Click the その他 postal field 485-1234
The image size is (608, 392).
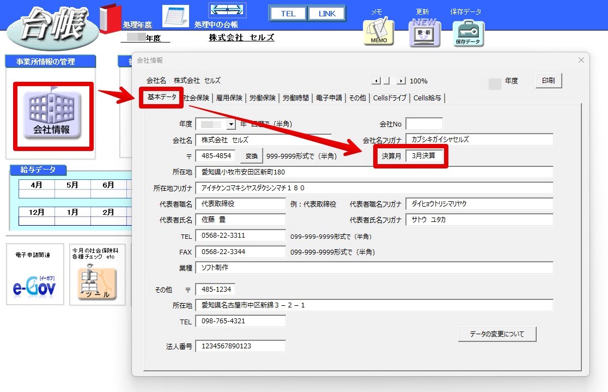(x=215, y=289)
